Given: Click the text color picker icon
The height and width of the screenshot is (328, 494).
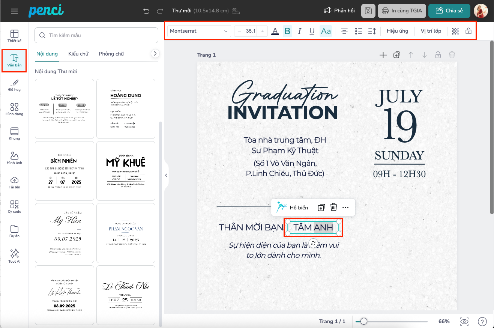Looking at the screenshot, I should (275, 31).
